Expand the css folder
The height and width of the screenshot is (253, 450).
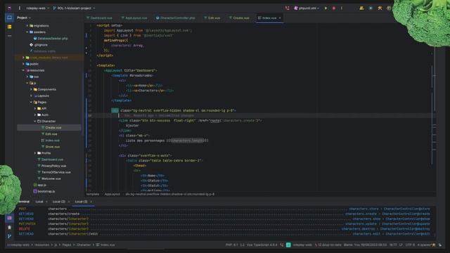pos(27,77)
